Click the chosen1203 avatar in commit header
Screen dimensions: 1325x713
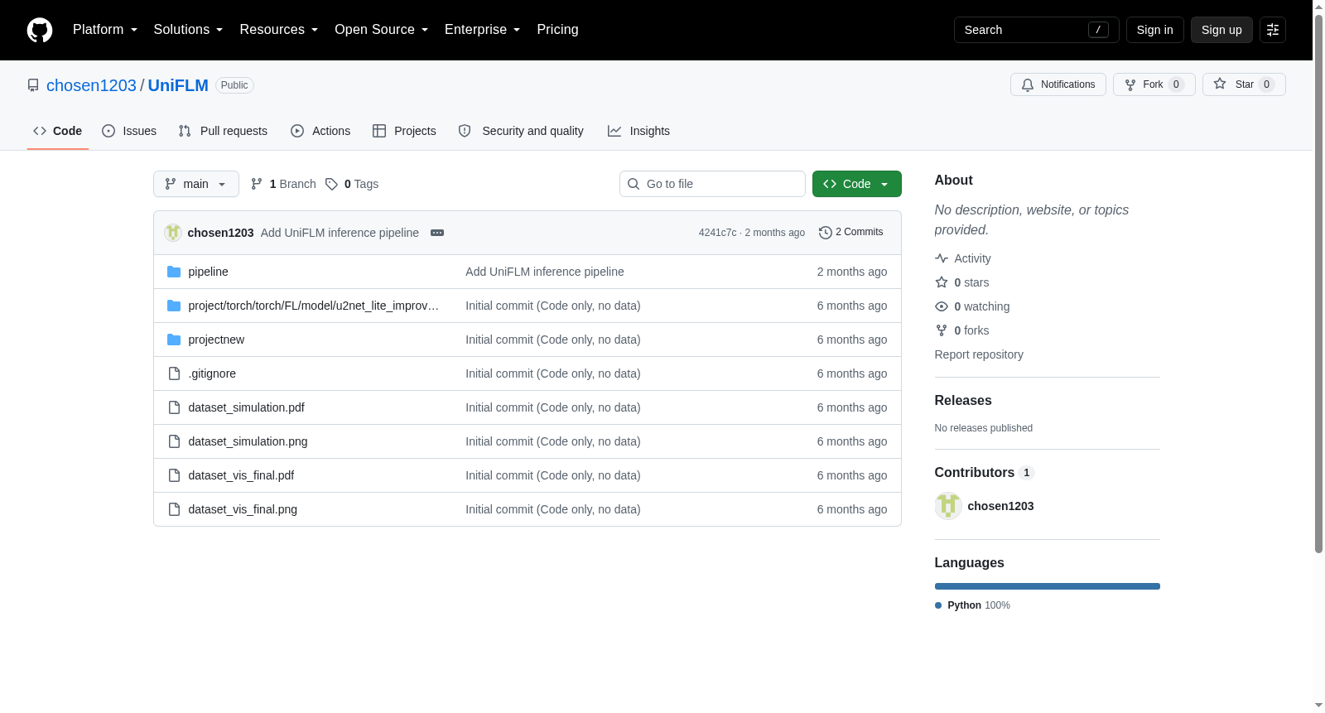coord(173,233)
